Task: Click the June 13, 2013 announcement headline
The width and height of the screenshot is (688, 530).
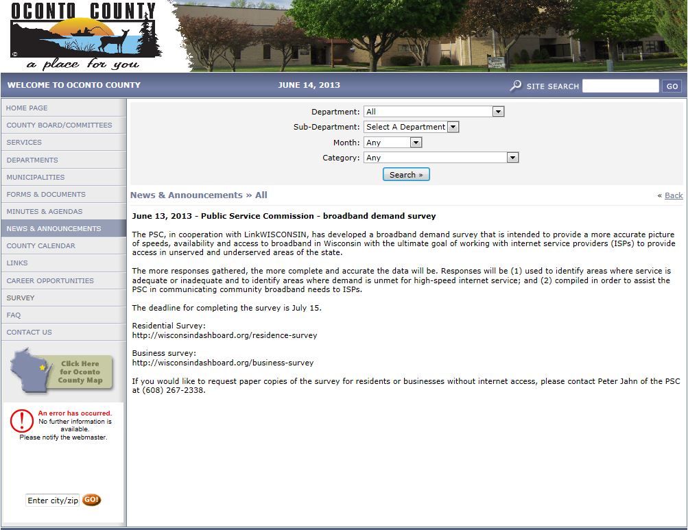Action: pyautogui.click(x=284, y=216)
